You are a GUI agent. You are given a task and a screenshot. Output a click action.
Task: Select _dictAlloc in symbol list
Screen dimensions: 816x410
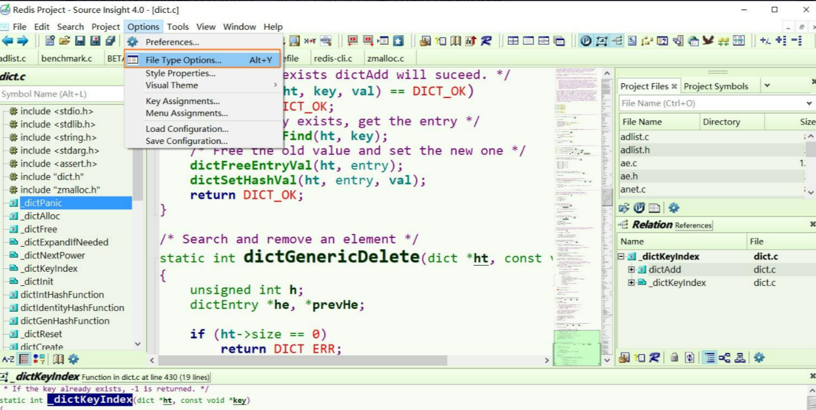tap(40, 216)
